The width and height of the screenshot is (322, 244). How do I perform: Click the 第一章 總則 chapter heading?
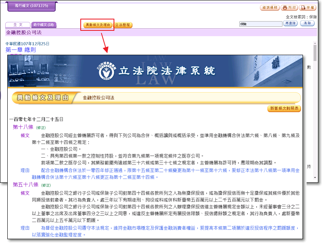(x=20, y=50)
